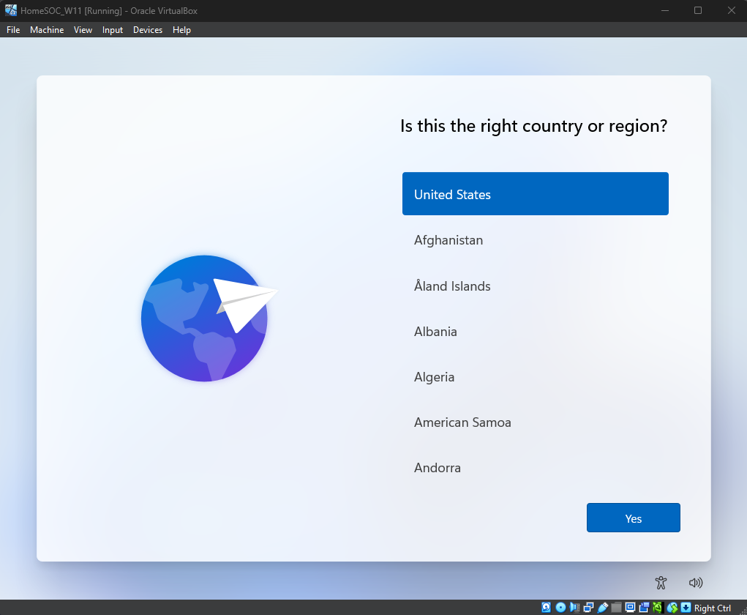Click the USB devices status icon

click(602, 608)
